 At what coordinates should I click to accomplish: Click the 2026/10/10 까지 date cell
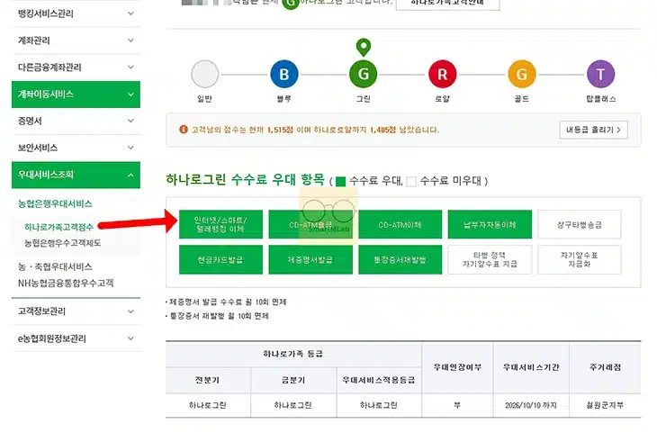531,405
